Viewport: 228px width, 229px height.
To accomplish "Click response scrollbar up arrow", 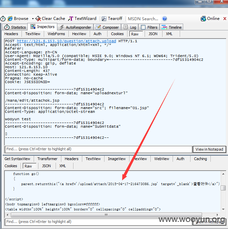I will coord(223,174).
